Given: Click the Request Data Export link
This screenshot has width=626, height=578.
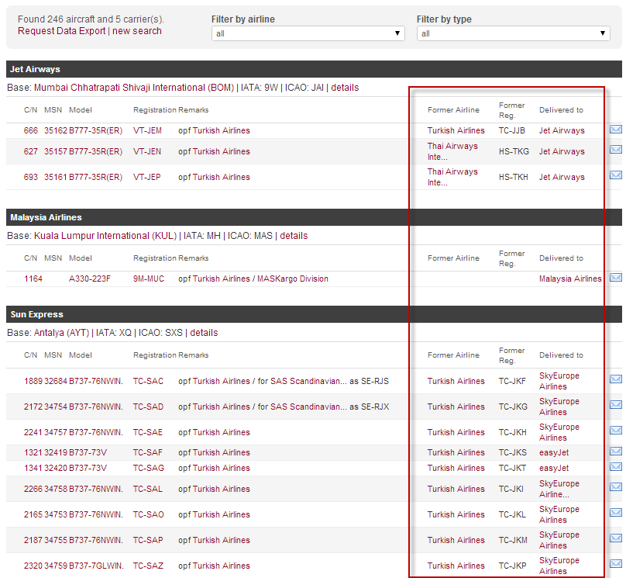Looking at the screenshot, I should (x=62, y=31).
